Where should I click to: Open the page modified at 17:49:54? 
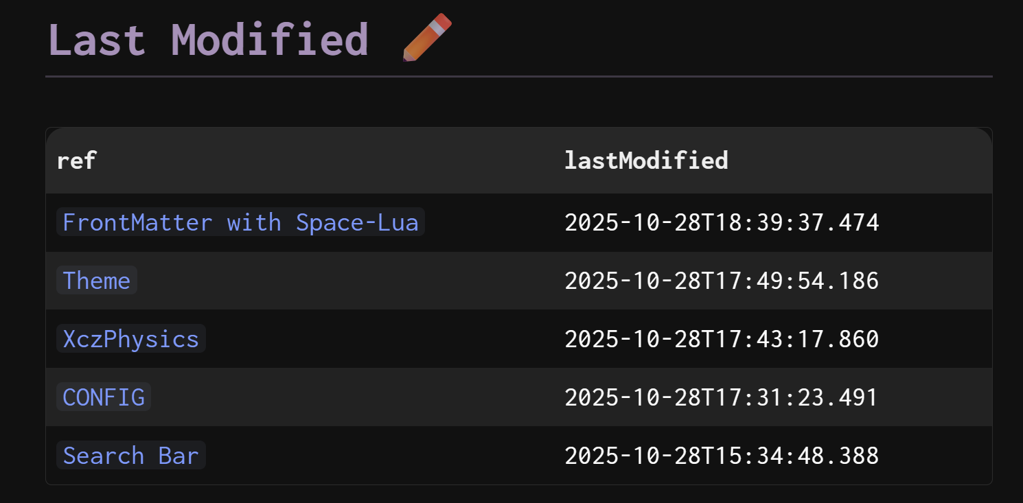[x=97, y=281]
